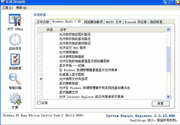Check 允许使用控制面板 checkbox
The width and height of the screenshot is (180, 125).
pyautogui.click(x=41, y=56)
